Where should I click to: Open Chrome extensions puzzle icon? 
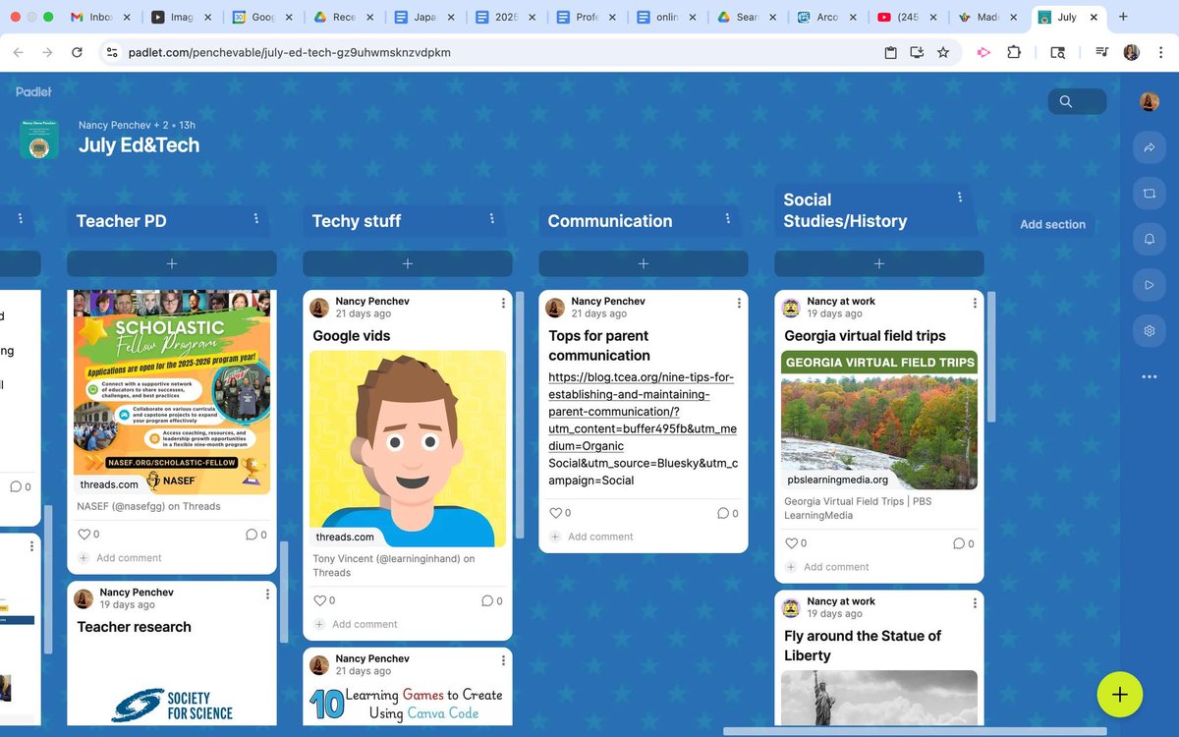pos(1014,52)
